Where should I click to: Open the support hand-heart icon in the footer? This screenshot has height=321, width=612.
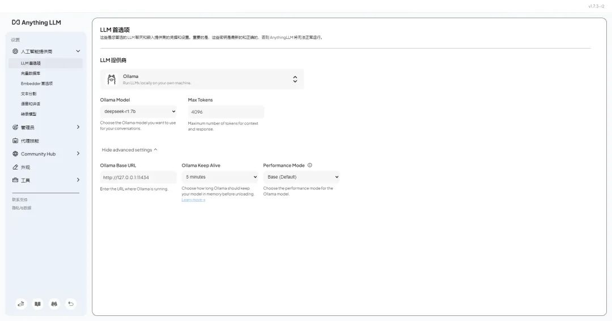21,304
